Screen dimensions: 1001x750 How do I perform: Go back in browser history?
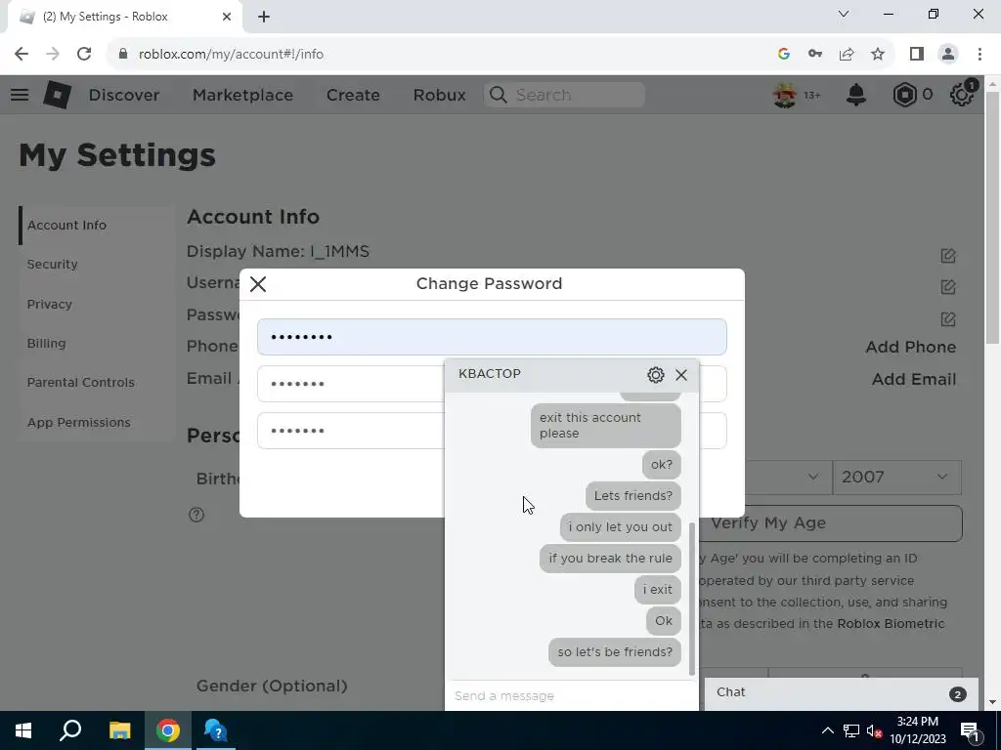pyautogui.click(x=22, y=55)
